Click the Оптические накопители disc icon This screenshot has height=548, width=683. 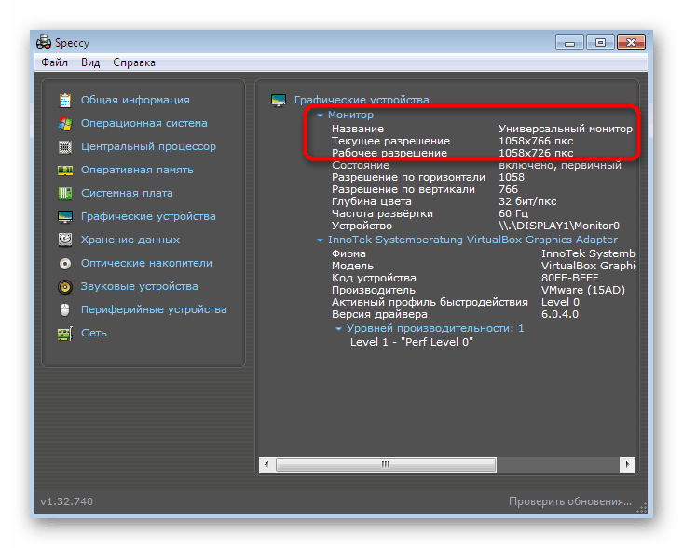coord(65,264)
